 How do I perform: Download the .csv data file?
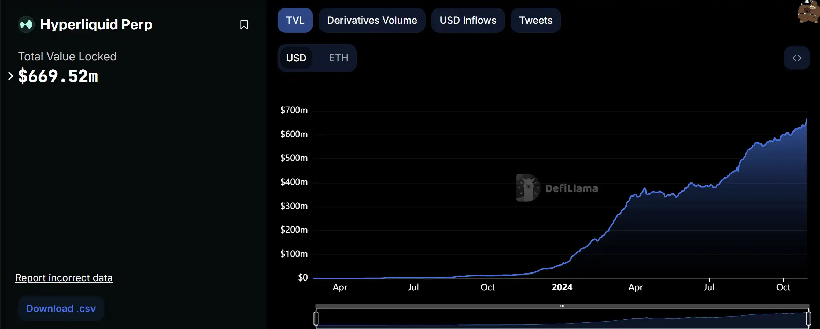pos(61,308)
